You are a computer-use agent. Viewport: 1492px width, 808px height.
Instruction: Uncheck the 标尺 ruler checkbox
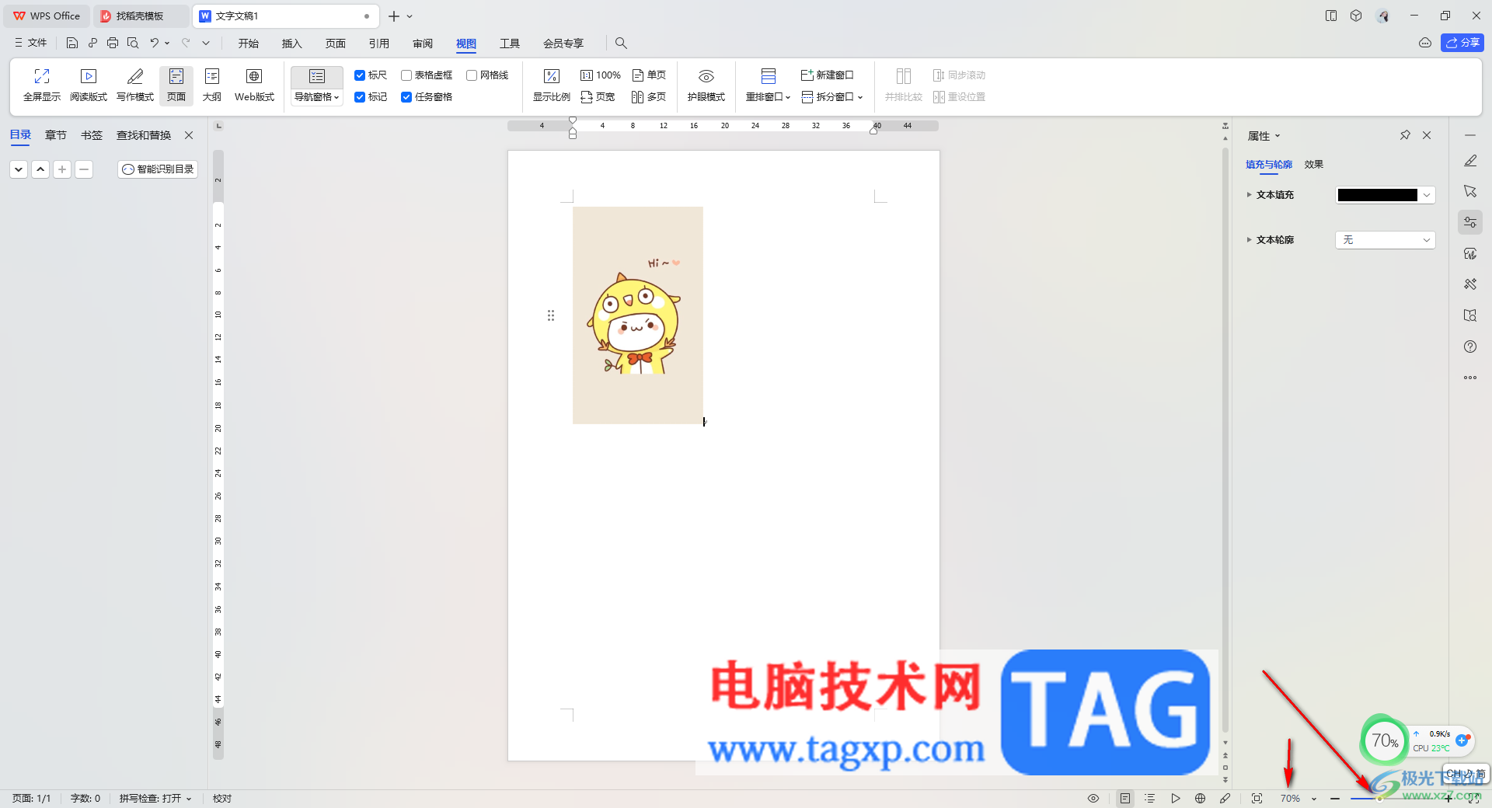click(360, 75)
